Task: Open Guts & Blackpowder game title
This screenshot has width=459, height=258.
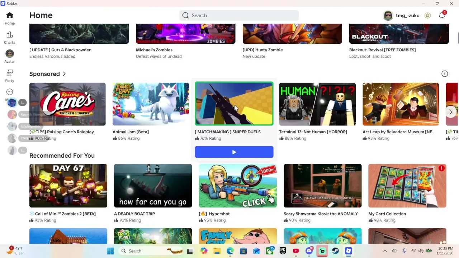Action: (x=60, y=50)
